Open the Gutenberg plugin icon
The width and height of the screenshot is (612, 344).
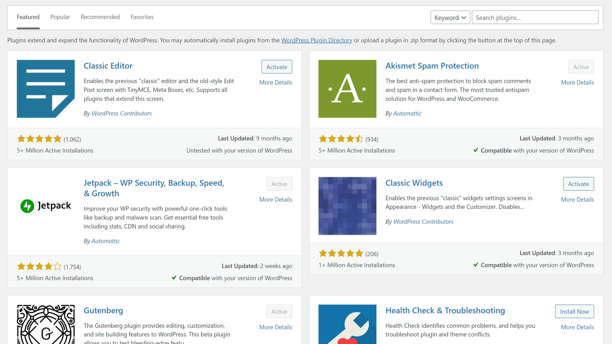46,324
